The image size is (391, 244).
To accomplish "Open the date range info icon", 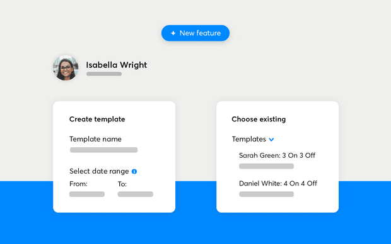I will [x=134, y=172].
